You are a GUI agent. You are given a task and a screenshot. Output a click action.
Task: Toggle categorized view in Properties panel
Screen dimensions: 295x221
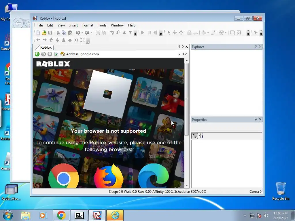[x=195, y=136]
